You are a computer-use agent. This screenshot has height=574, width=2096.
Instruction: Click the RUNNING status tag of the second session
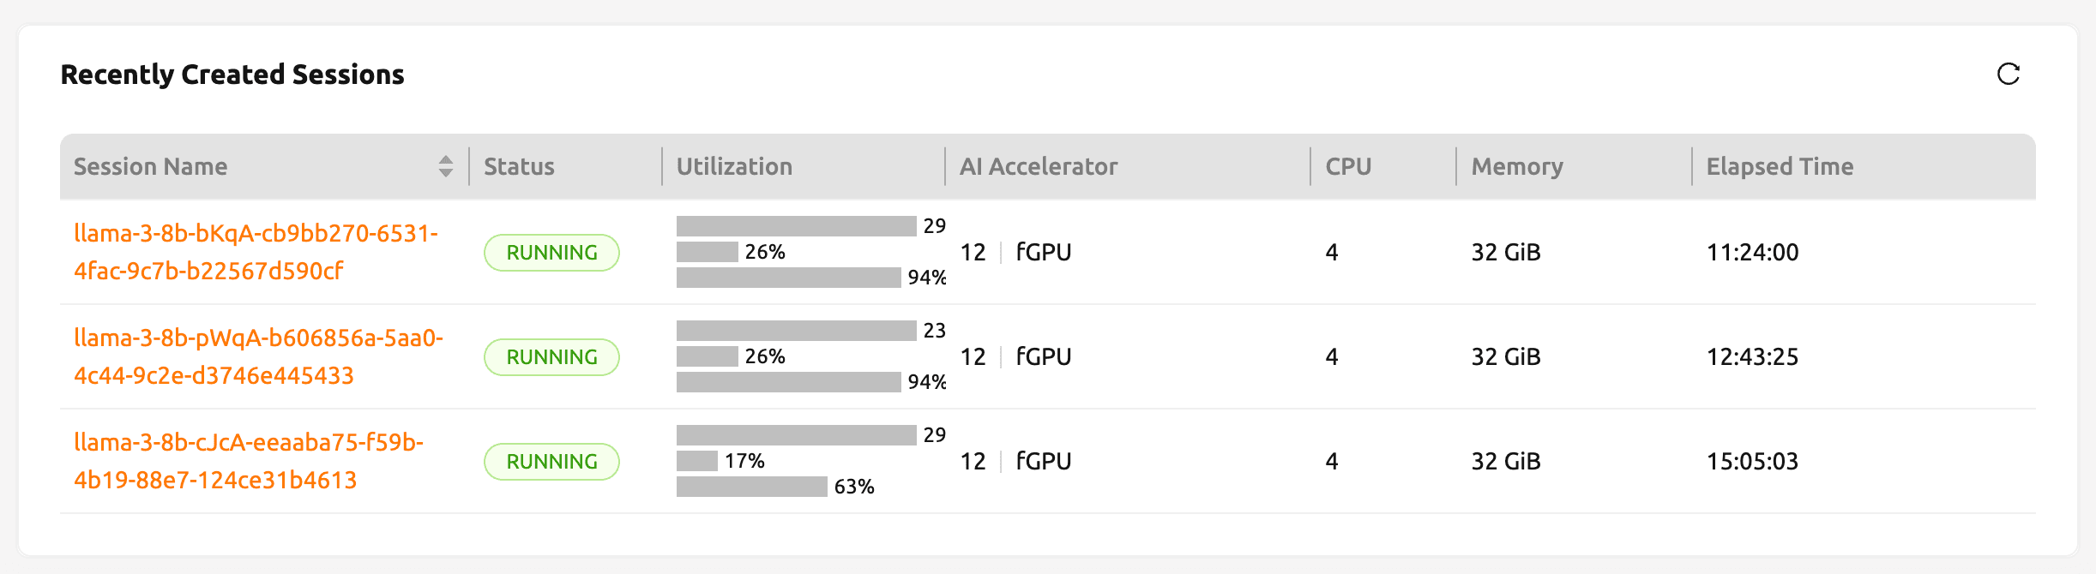point(551,357)
